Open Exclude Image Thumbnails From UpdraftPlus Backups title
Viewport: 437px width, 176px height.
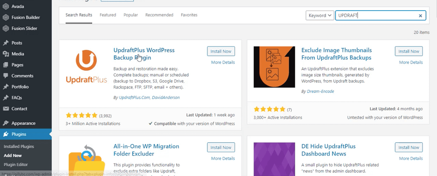tap(337, 54)
